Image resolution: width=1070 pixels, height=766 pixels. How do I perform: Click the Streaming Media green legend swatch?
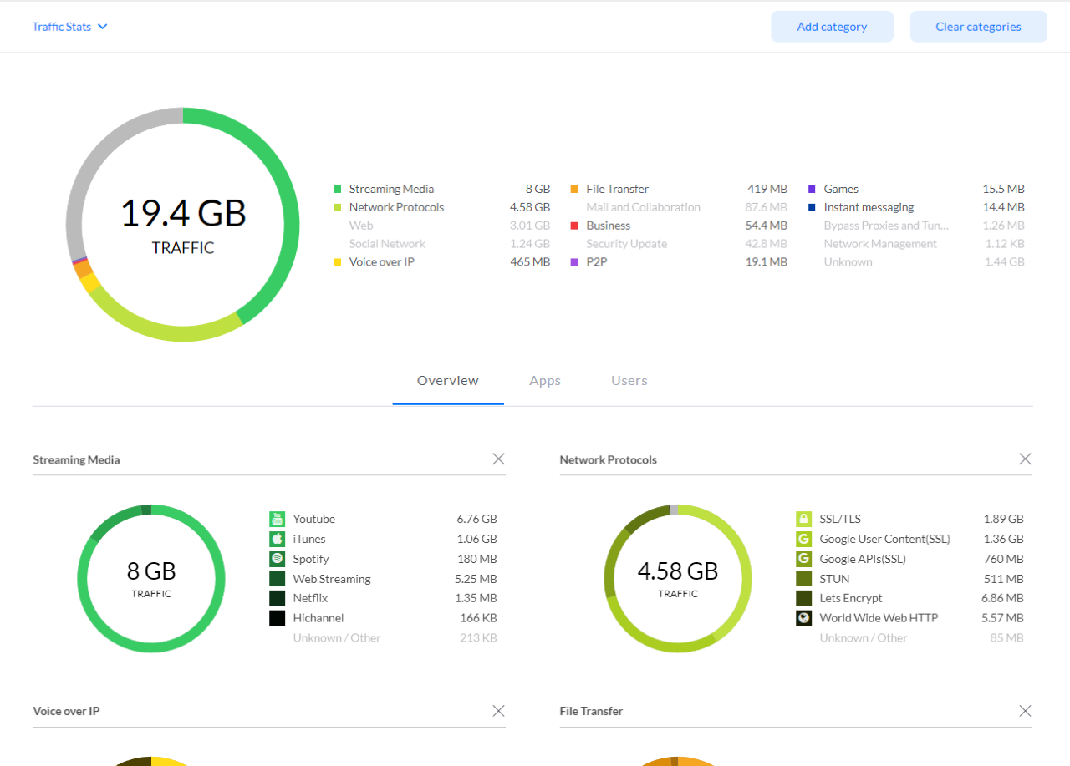[x=338, y=190]
